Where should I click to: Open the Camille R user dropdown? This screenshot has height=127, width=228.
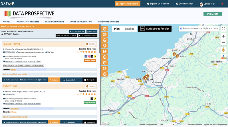click(207, 4)
